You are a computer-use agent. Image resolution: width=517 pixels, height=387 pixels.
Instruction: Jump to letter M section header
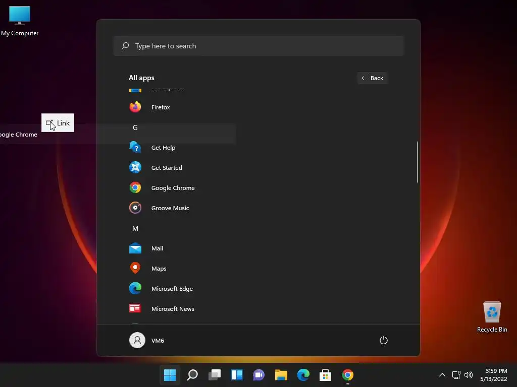coord(135,228)
